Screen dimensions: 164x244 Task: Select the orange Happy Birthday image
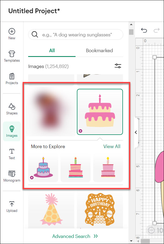pos(100,210)
